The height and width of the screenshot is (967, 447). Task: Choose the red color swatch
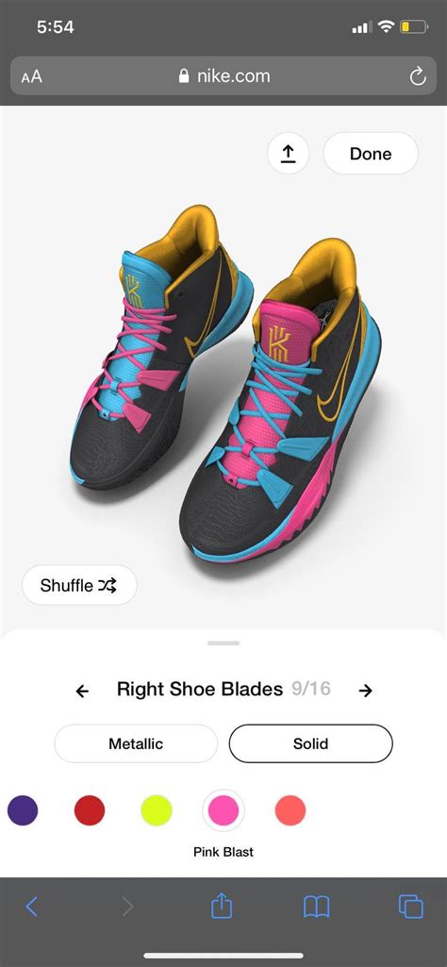pos(90,810)
